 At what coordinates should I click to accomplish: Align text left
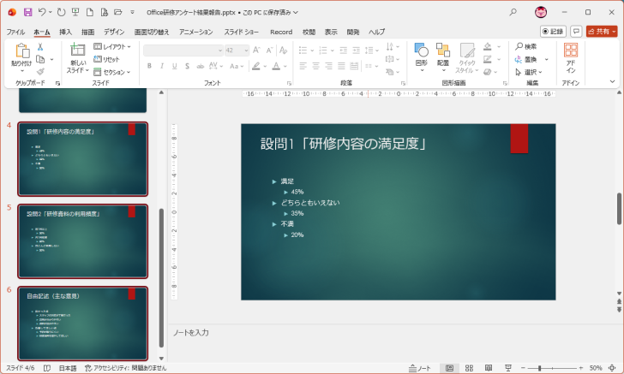303,66
